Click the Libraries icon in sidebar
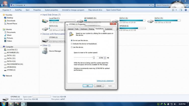The width and height of the screenshot is (189, 106). [x=4, y=29]
